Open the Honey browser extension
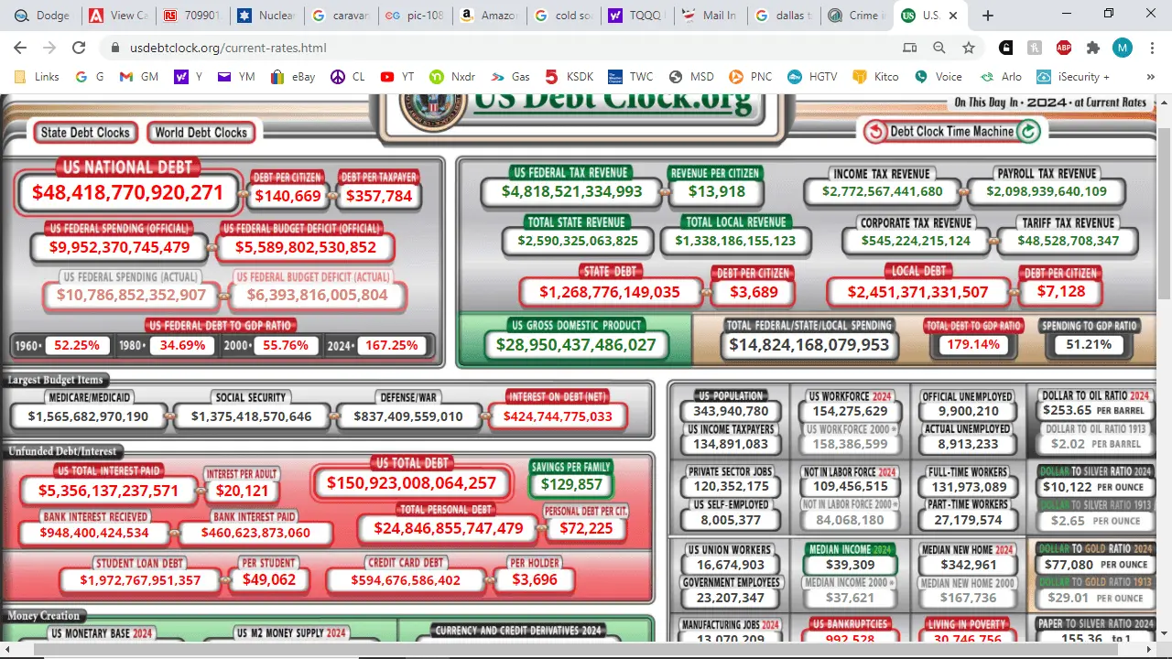The width and height of the screenshot is (1172, 659). tap(1035, 47)
